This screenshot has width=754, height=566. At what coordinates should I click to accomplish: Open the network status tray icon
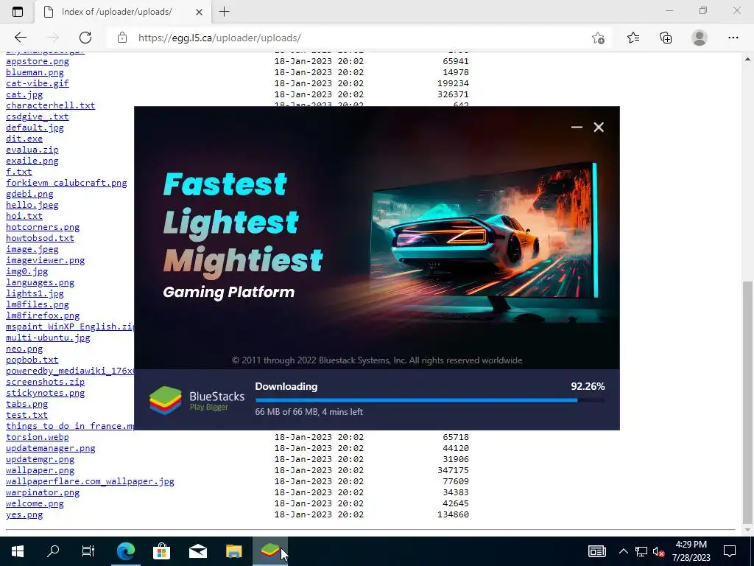[x=641, y=551]
